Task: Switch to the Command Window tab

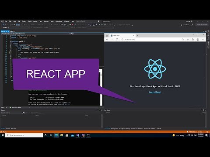Action: point(137,129)
